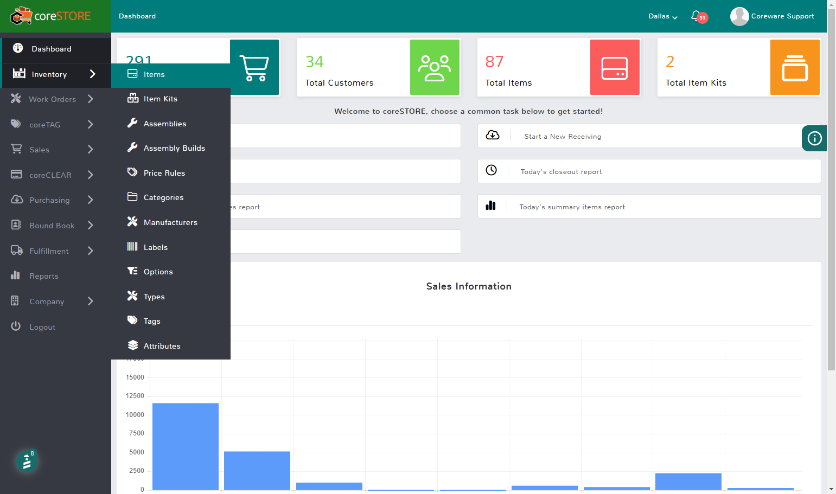Select Price Rules menu entry

point(171,173)
